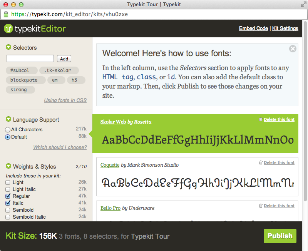This screenshot has height=251, width=308.
Task: Click the blockquote selector tag
Action: [x=25, y=80]
